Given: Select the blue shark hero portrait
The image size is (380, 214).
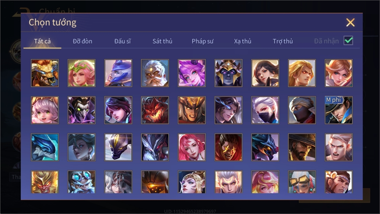Looking at the screenshot, I should tap(45, 147).
